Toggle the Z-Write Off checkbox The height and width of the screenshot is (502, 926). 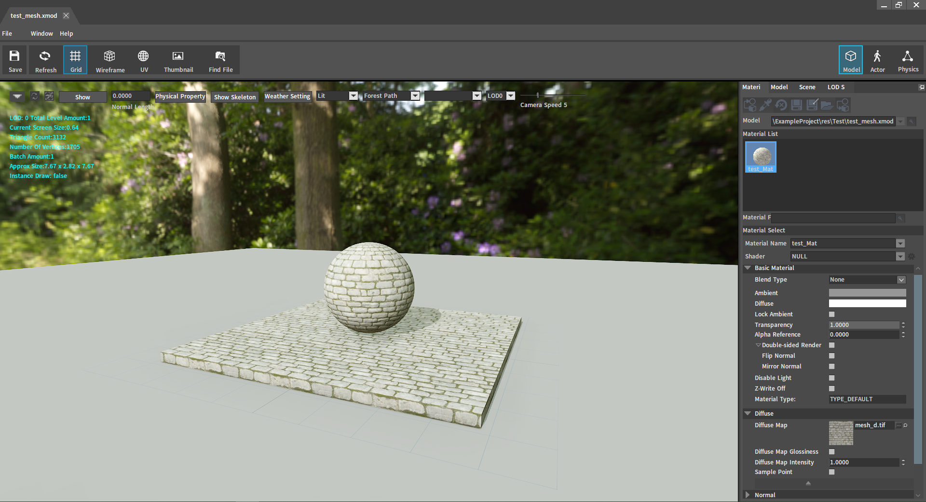click(x=831, y=389)
